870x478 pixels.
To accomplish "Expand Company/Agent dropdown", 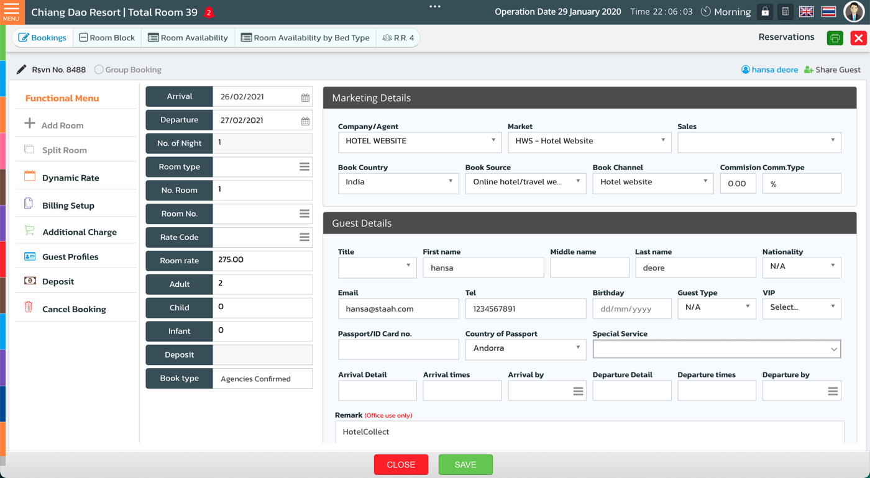I will tap(419, 142).
